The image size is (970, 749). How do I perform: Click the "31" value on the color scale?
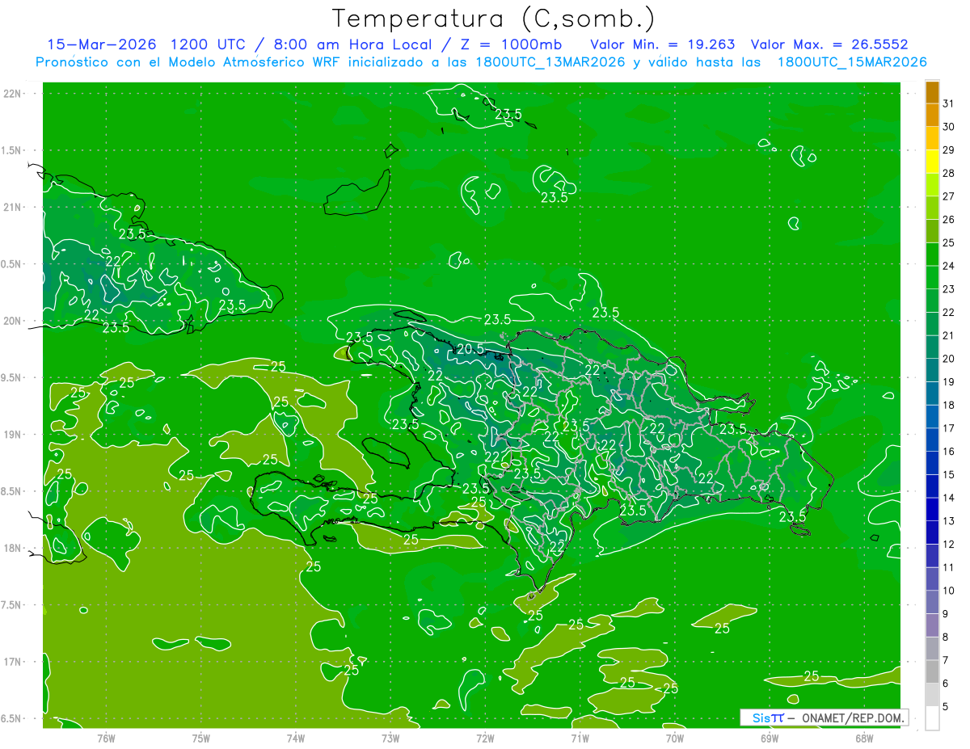(x=949, y=103)
